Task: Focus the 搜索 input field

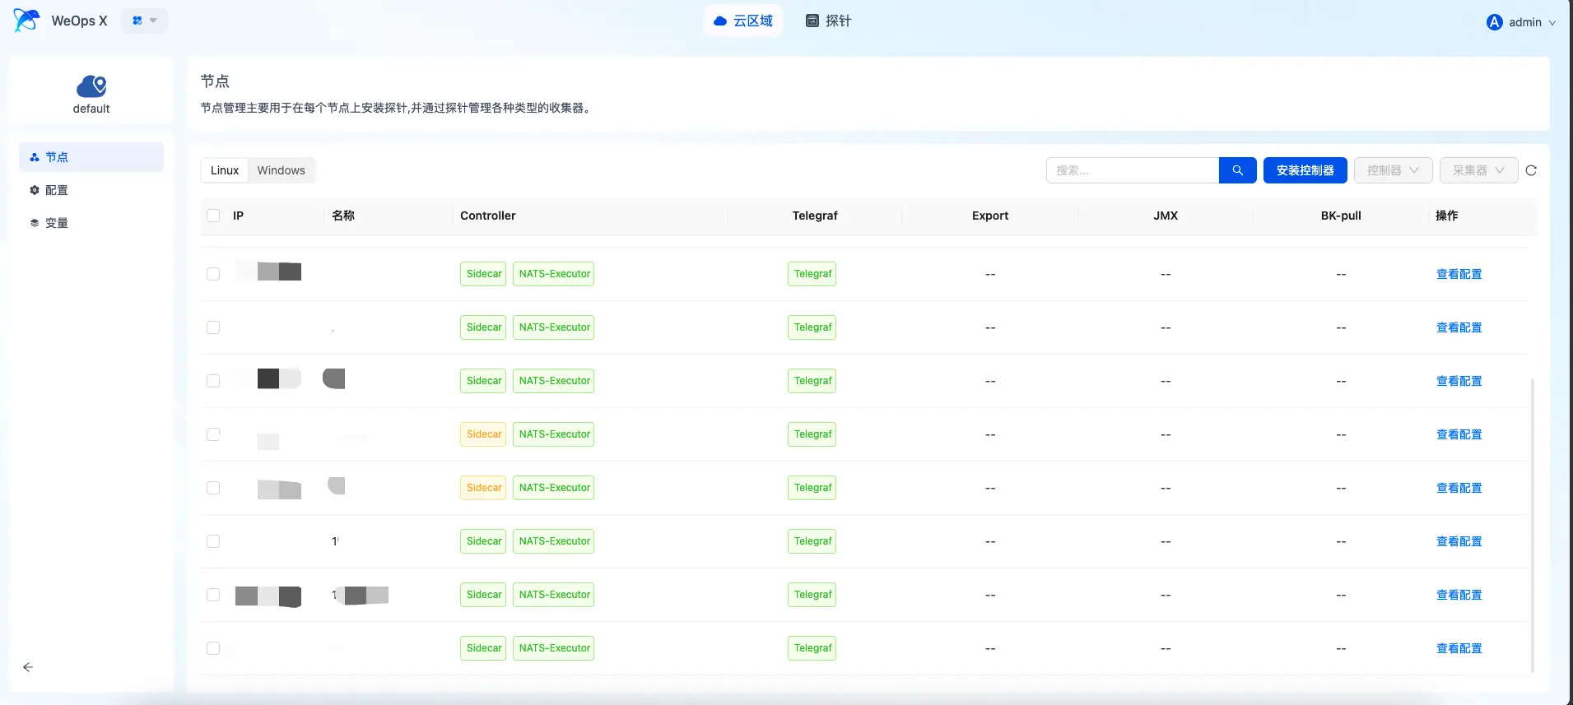Action: (1133, 170)
